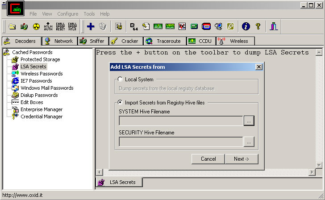The height and width of the screenshot is (200, 325).
Task: Switch to the Decoders tab
Action: pos(22,41)
